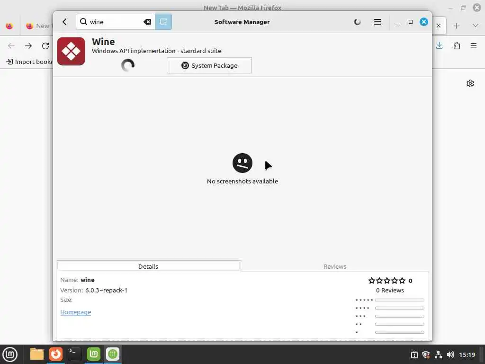This screenshot has width=485, height=364.
Task: Clear the wine search text
Action: coord(147,22)
